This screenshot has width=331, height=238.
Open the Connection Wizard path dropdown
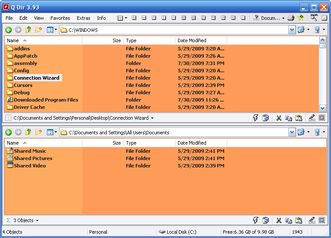pos(152,118)
